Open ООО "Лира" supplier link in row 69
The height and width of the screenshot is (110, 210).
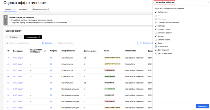(18, 64)
